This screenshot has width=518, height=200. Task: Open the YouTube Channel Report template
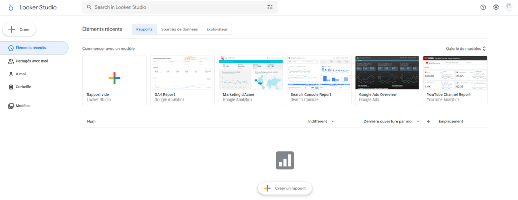coord(455,80)
